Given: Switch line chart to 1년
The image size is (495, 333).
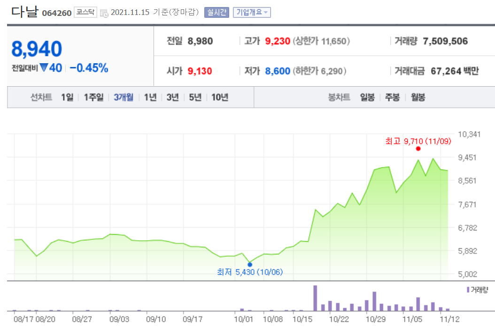Looking at the screenshot, I should 150,97.
